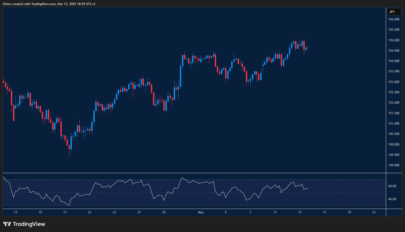Select the 155.000 price axis label

click(x=394, y=40)
